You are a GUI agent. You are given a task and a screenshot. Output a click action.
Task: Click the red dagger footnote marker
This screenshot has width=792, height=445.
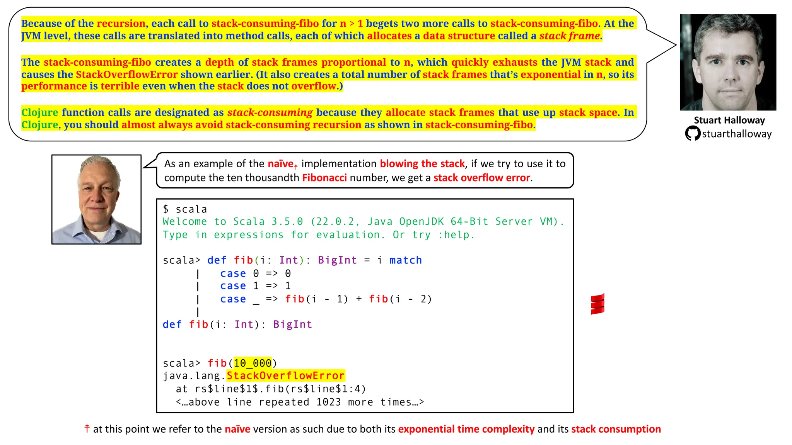[87, 429]
